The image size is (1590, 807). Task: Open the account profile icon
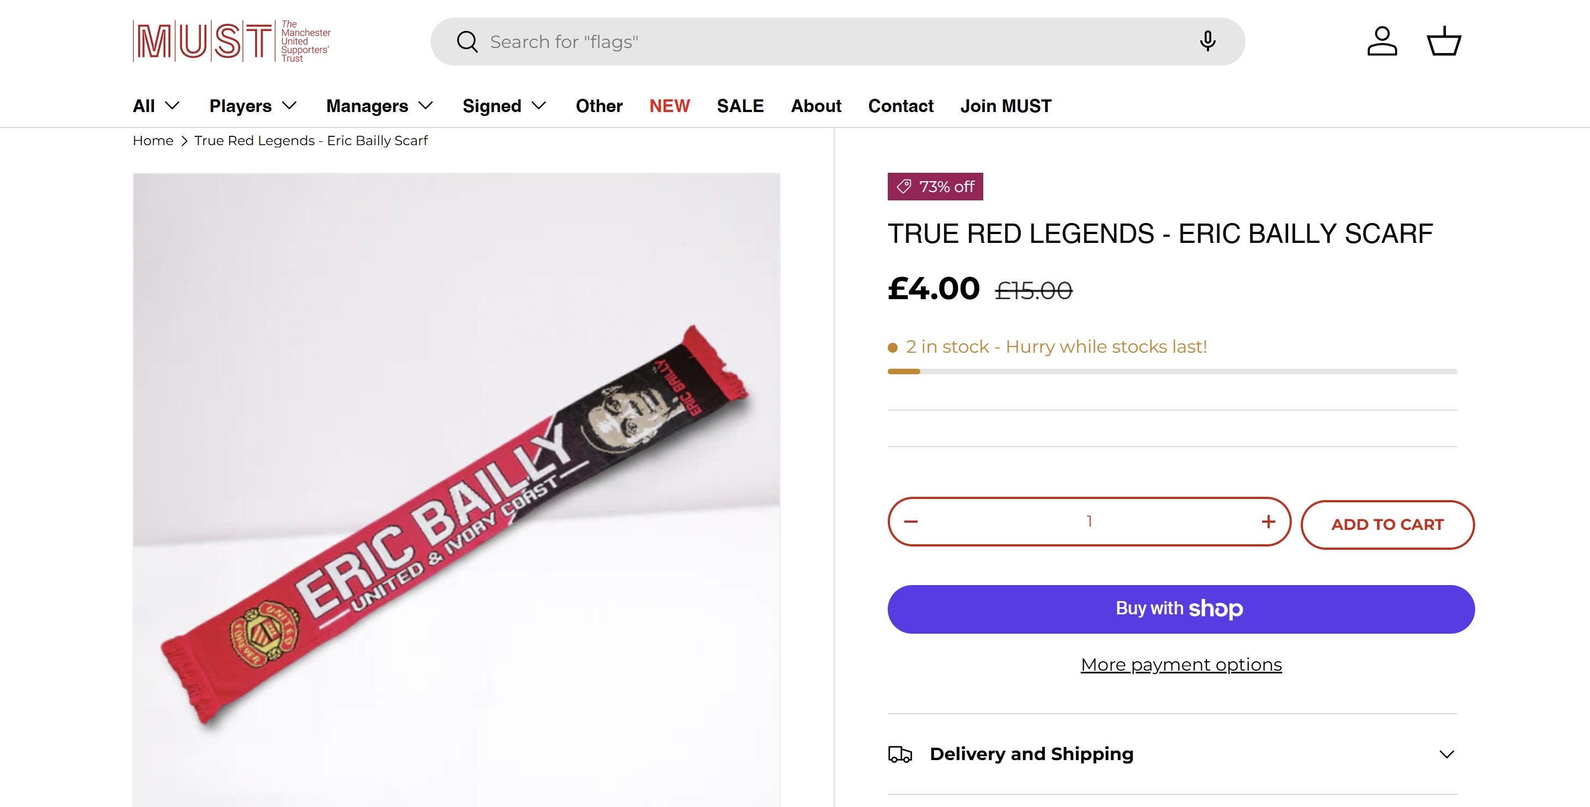click(x=1382, y=41)
